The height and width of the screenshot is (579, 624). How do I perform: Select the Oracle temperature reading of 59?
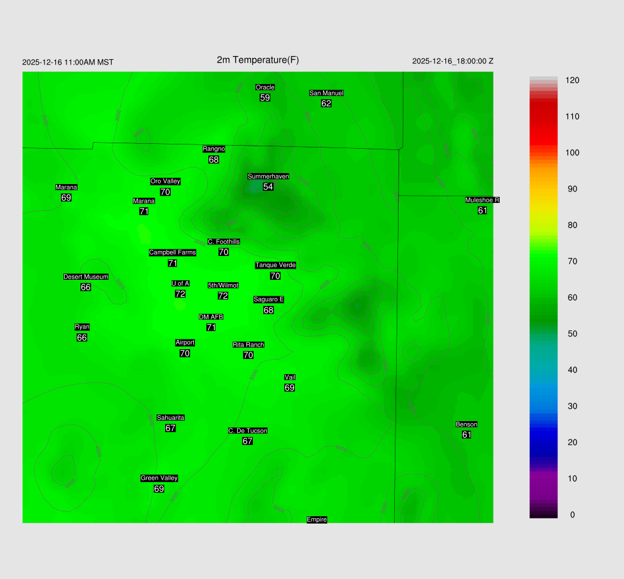264,98
